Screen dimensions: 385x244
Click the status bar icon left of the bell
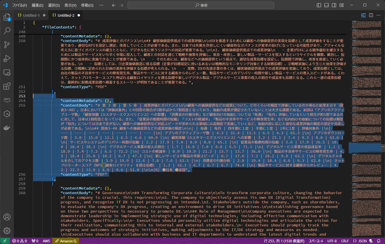[x=371, y=241]
